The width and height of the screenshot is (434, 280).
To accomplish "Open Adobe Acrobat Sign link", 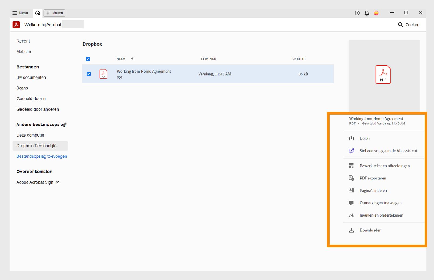I will [35, 182].
